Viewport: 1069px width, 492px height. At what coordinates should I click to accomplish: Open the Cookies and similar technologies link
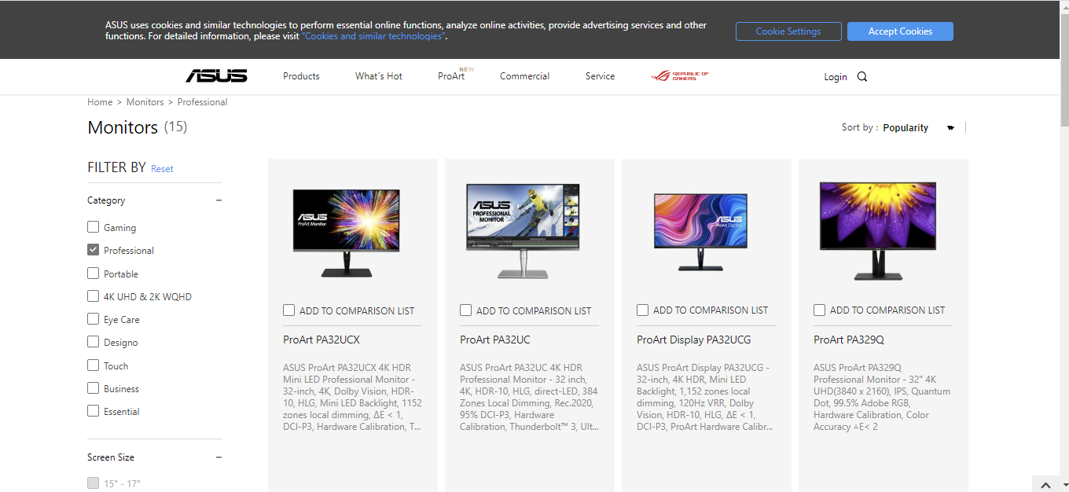point(373,36)
